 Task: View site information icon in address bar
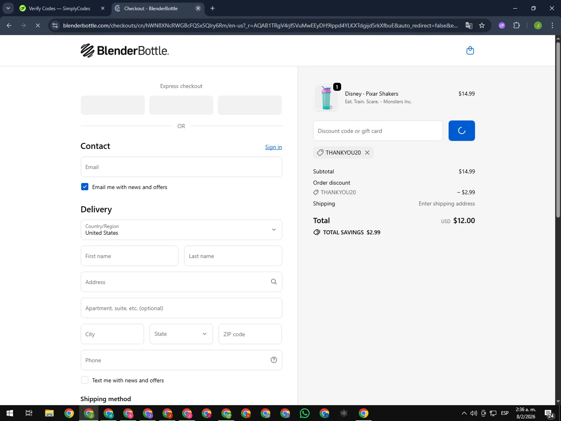pos(55,25)
